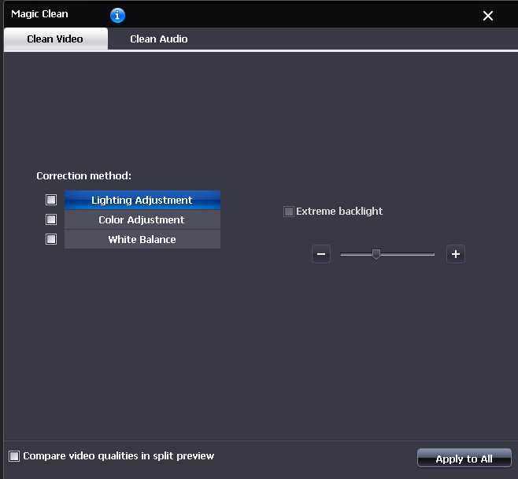Image resolution: width=518 pixels, height=479 pixels.
Task: Enable the Lighting Adjustment checkbox
Action: click(x=51, y=200)
